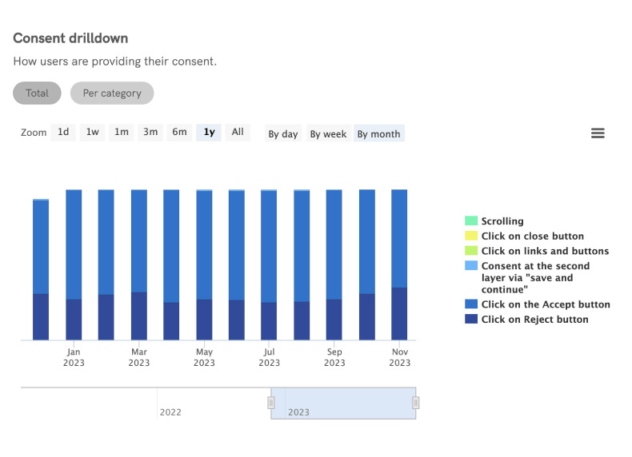Viewport: 632px width, 457px height.
Task: Toggle Click on the Accept button series
Action: click(x=545, y=304)
